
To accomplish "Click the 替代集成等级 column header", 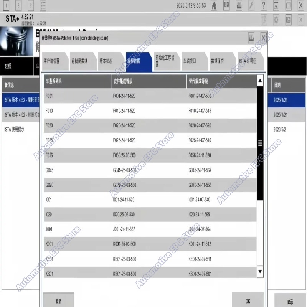I will [x=221, y=81].
